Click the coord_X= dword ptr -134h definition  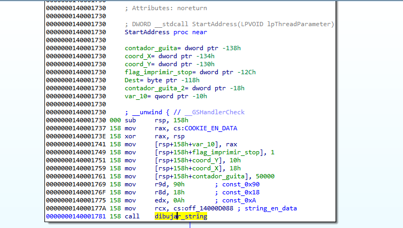pyautogui.click(x=169, y=57)
